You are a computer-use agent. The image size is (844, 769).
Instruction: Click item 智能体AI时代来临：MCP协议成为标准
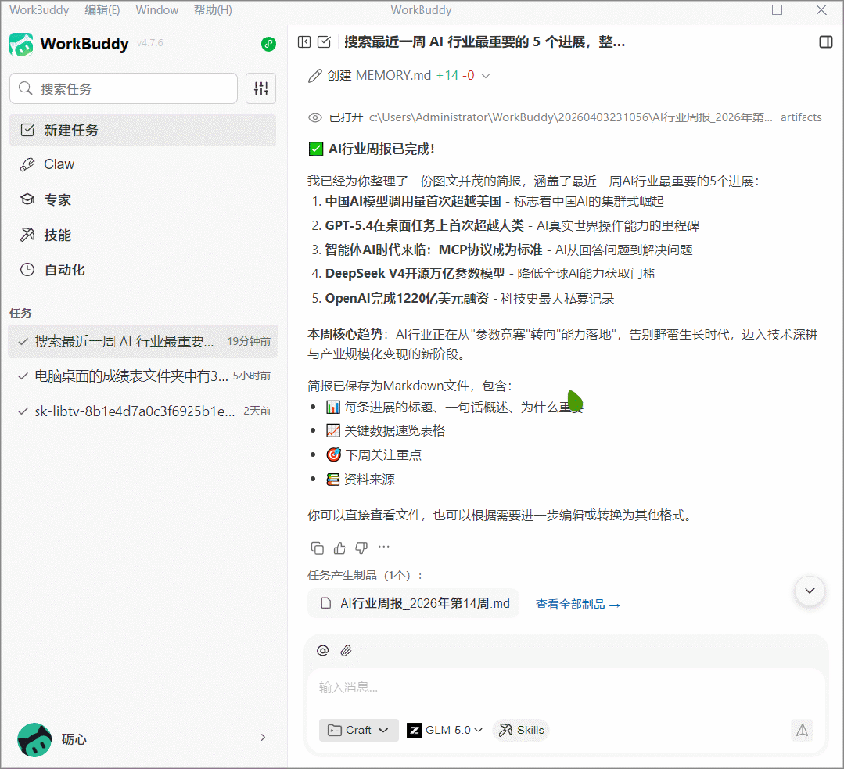(x=433, y=250)
